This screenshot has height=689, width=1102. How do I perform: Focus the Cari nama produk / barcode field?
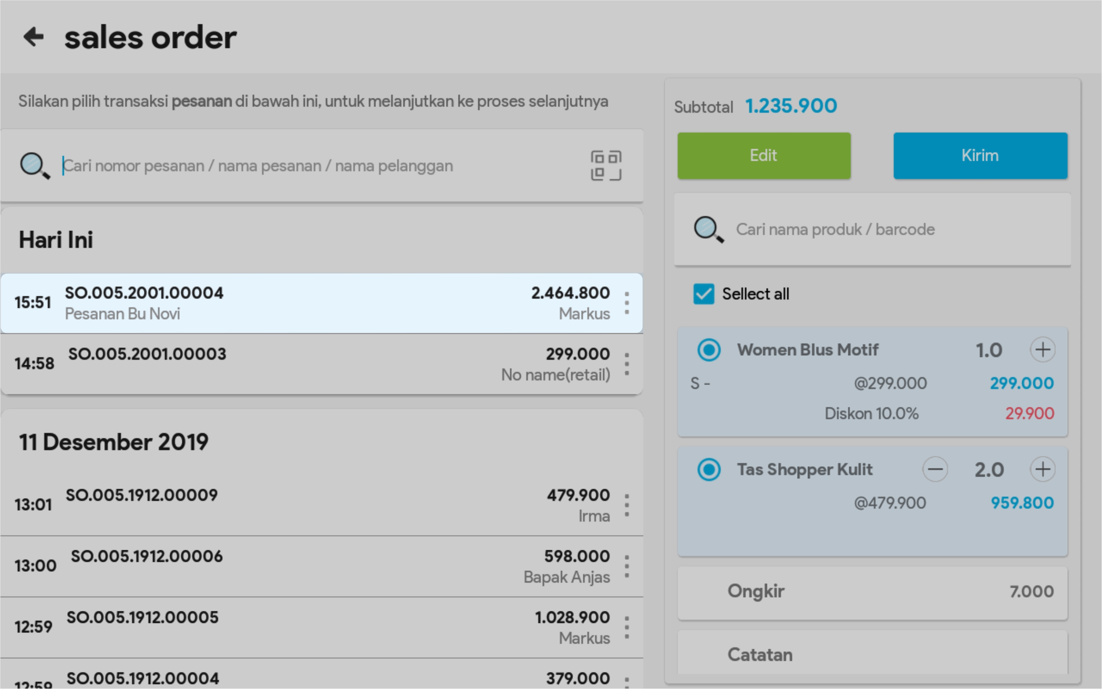(x=893, y=229)
